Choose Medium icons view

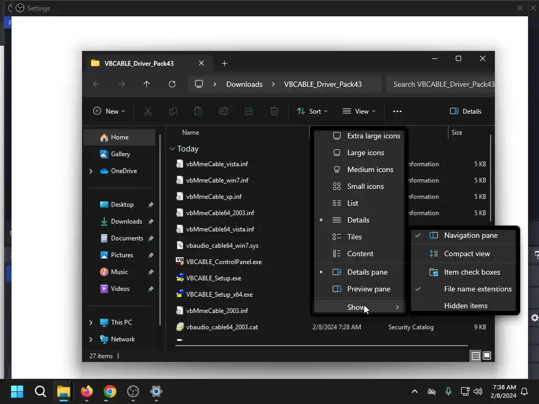coord(359,169)
